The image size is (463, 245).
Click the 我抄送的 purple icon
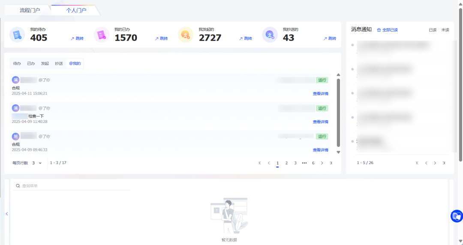coord(270,35)
